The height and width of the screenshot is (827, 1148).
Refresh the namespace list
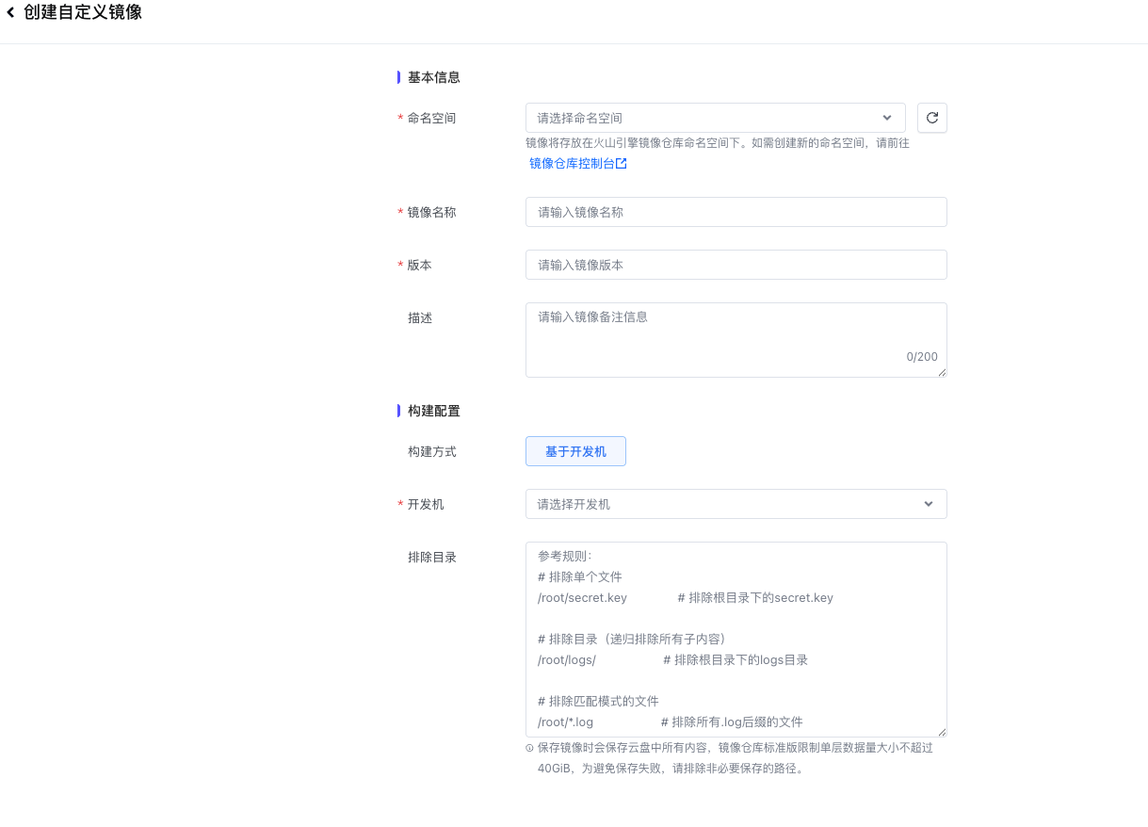coord(931,118)
